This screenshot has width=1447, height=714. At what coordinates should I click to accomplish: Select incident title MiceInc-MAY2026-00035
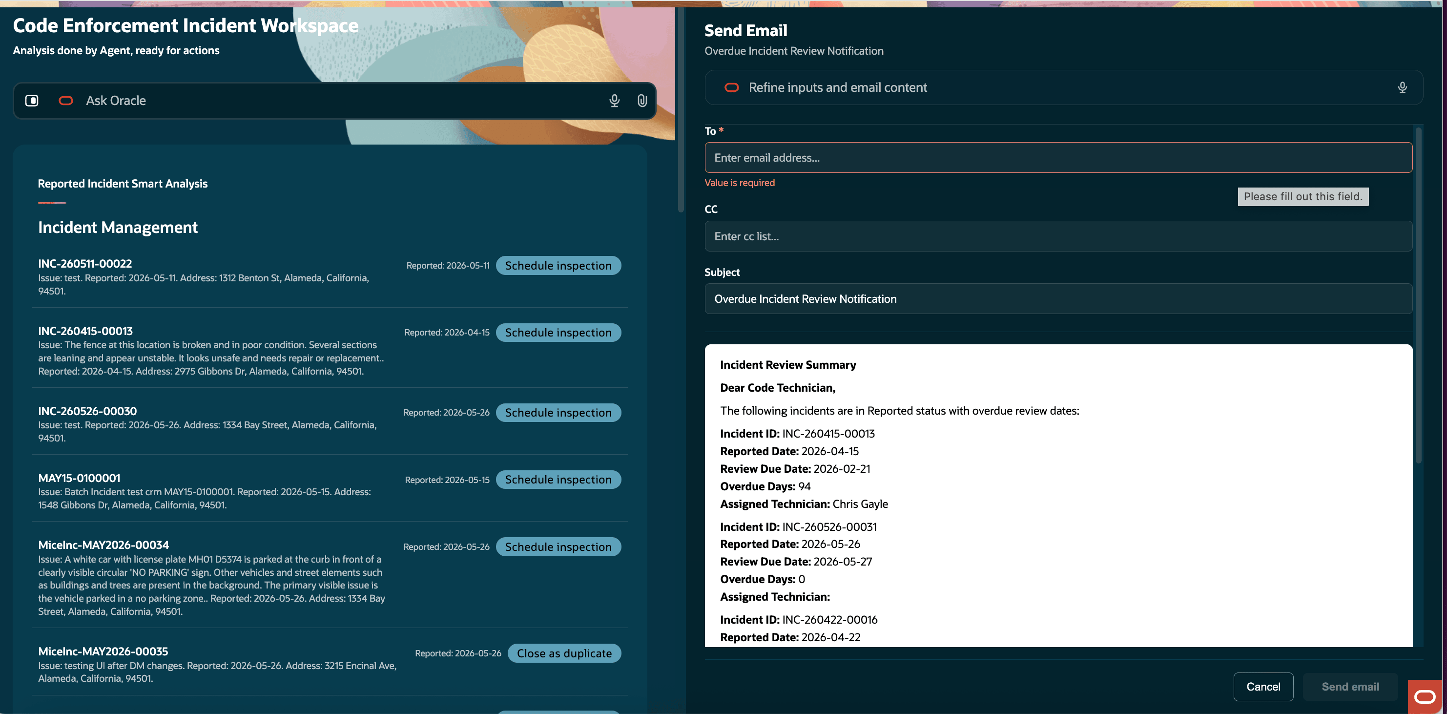click(x=103, y=651)
